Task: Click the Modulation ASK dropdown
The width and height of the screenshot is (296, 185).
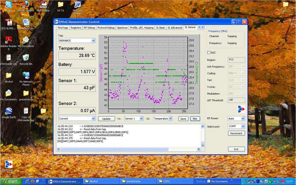Action: pyautogui.click(x=236, y=93)
